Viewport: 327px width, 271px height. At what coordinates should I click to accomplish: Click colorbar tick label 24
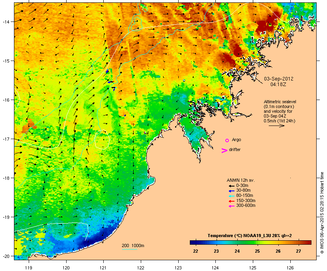point(237,251)
